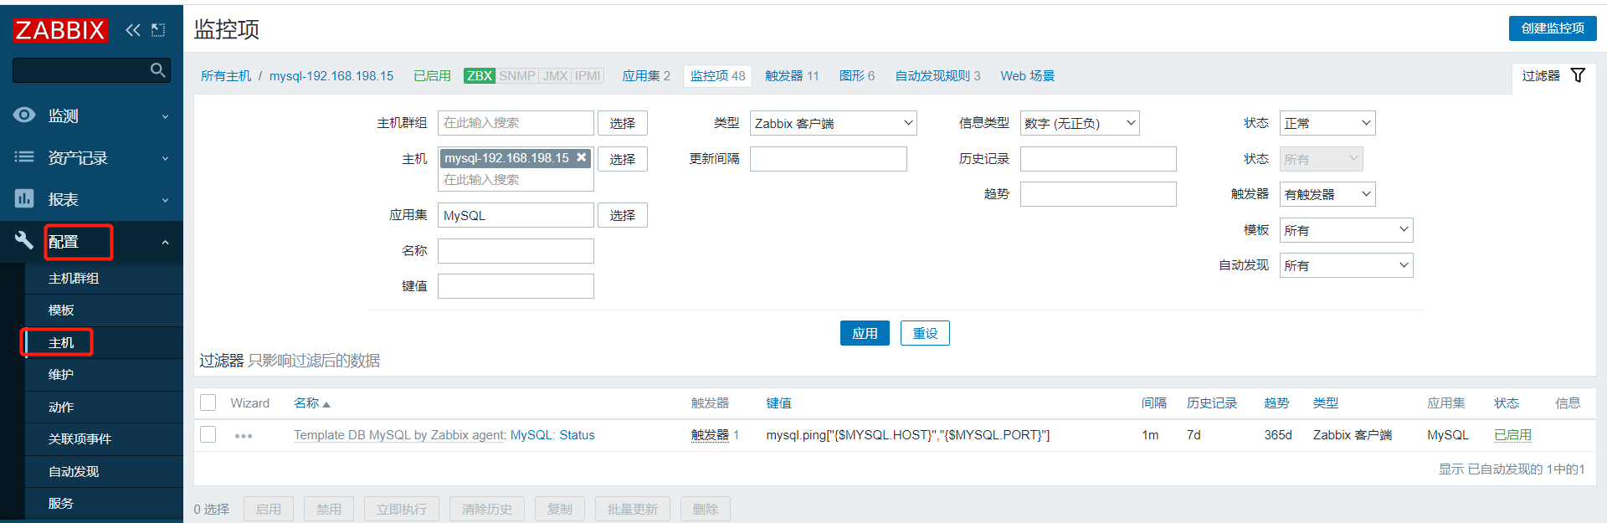
Task: Open the Web 场景 tab
Action: [x=1027, y=76]
